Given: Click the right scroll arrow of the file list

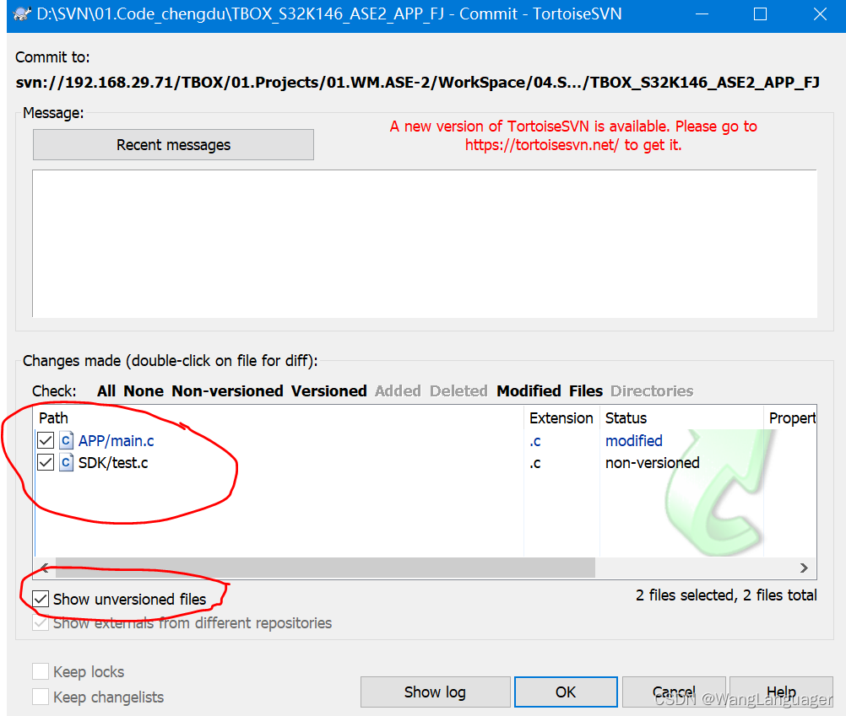Looking at the screenshot, I should 805,568.
